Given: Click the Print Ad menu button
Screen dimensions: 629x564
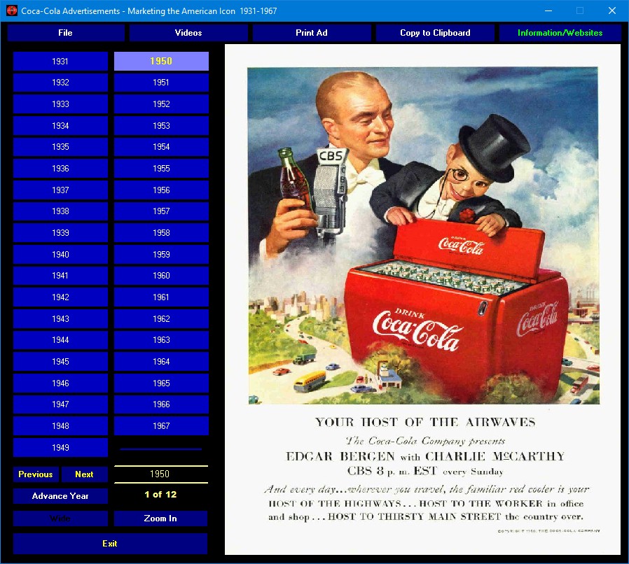Looking at the screenshot, I should tap(311, 33).
